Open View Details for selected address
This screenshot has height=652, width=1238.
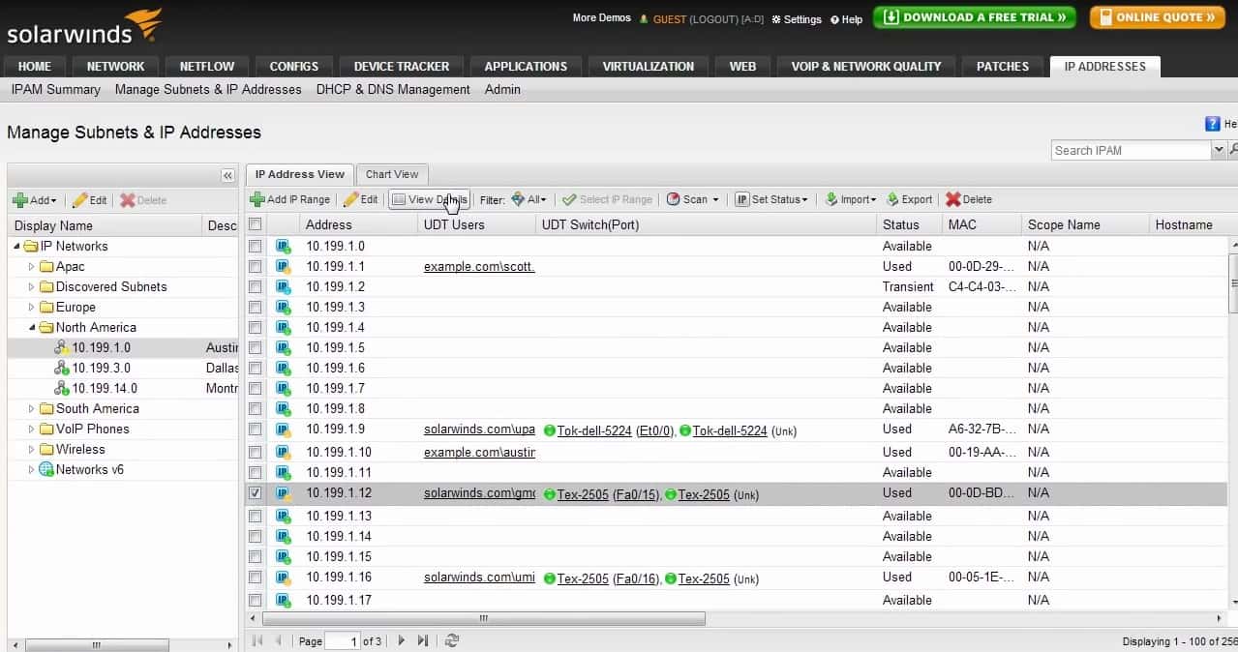[429, 199]
